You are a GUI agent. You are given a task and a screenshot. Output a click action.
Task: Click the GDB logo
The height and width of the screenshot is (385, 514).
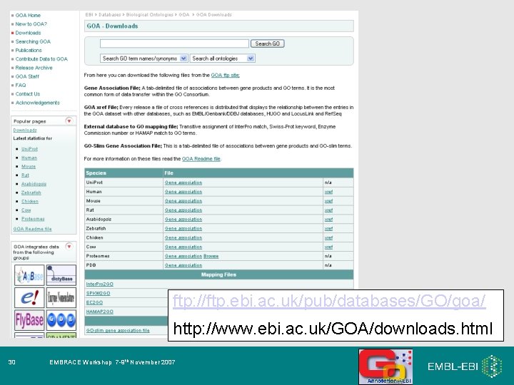point(61,320)
